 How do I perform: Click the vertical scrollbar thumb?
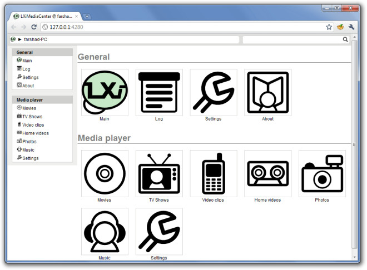[354, 144]
